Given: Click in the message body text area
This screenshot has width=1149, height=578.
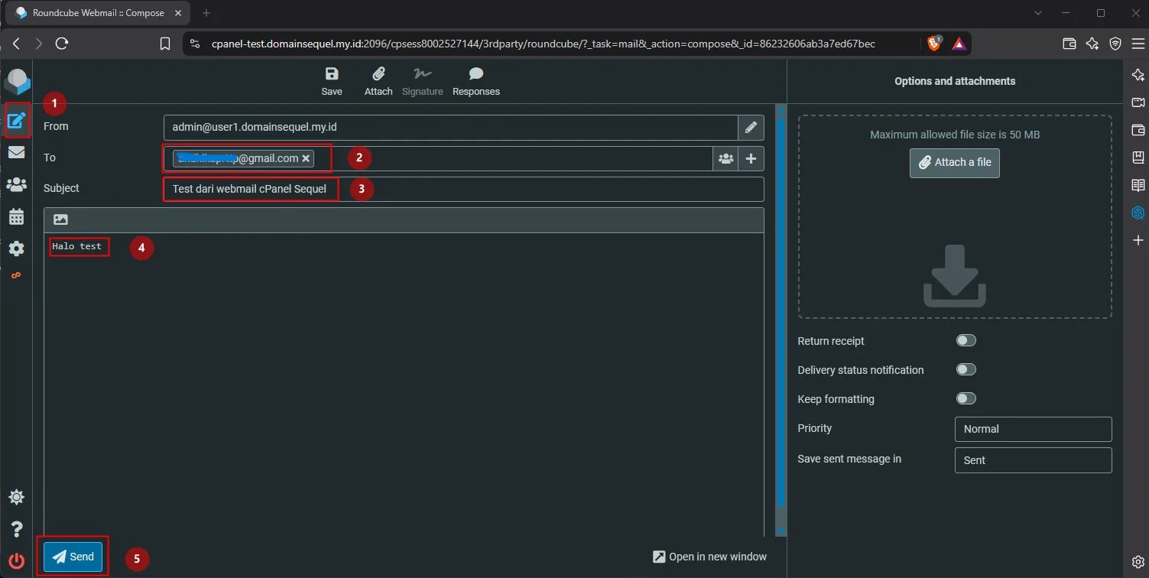Looking at the screenshot, I should tap(404, 385).
